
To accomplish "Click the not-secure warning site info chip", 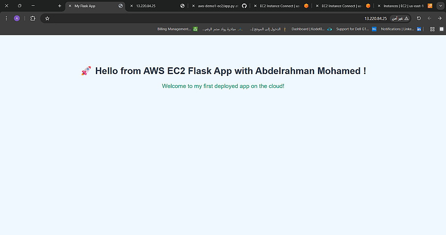I will [400, 18].
